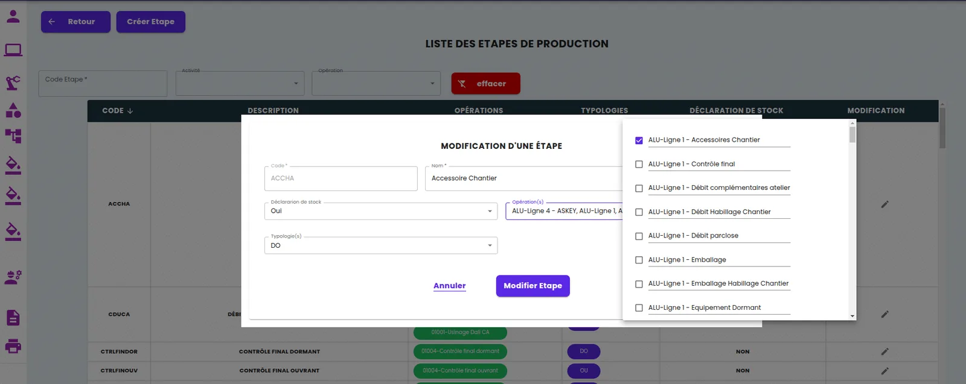Expand the Activité filter dropdown

click(x=240, y=83)
